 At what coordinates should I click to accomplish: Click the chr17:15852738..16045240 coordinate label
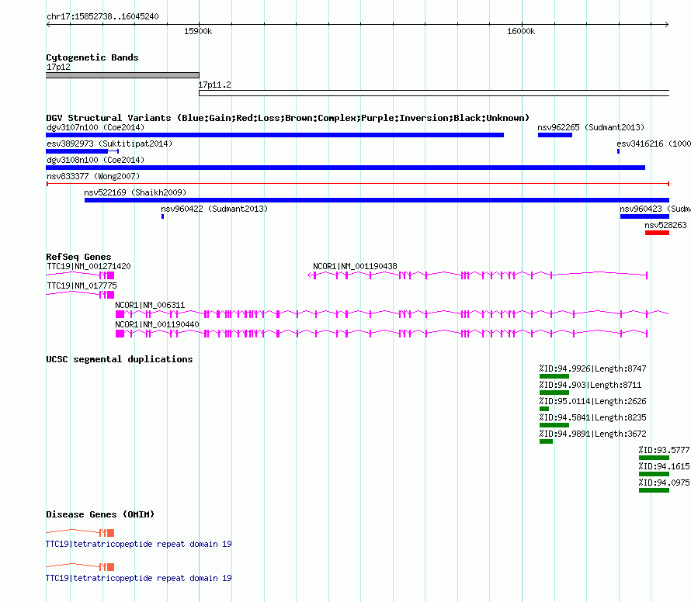point(102,17)
